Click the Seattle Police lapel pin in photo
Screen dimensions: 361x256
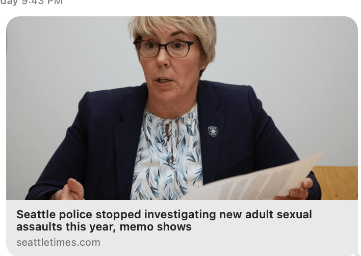click(213, 132)
